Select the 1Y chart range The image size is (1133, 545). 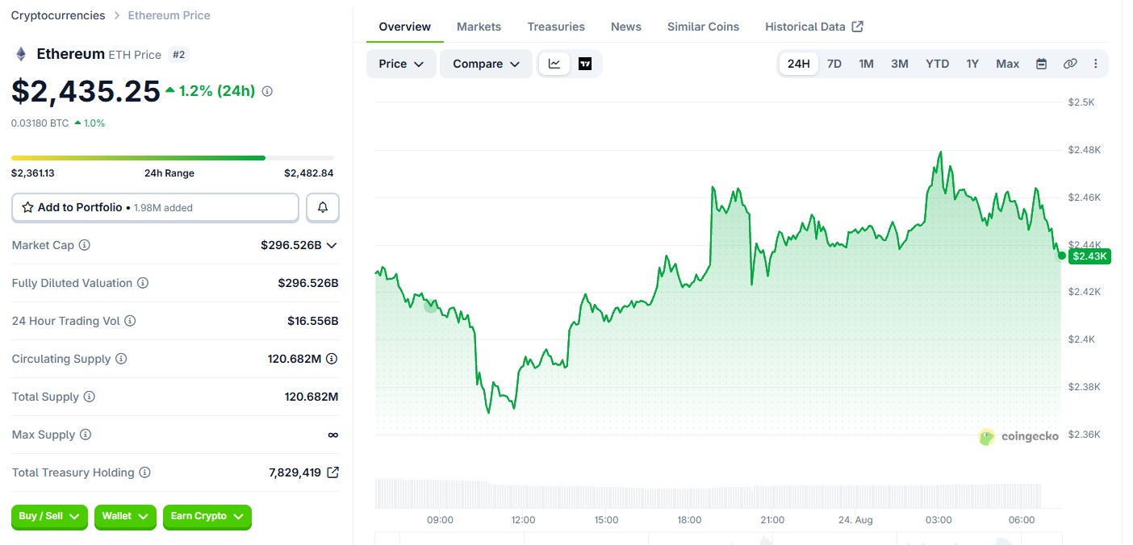pyautogui.click(x=972, y=64)
